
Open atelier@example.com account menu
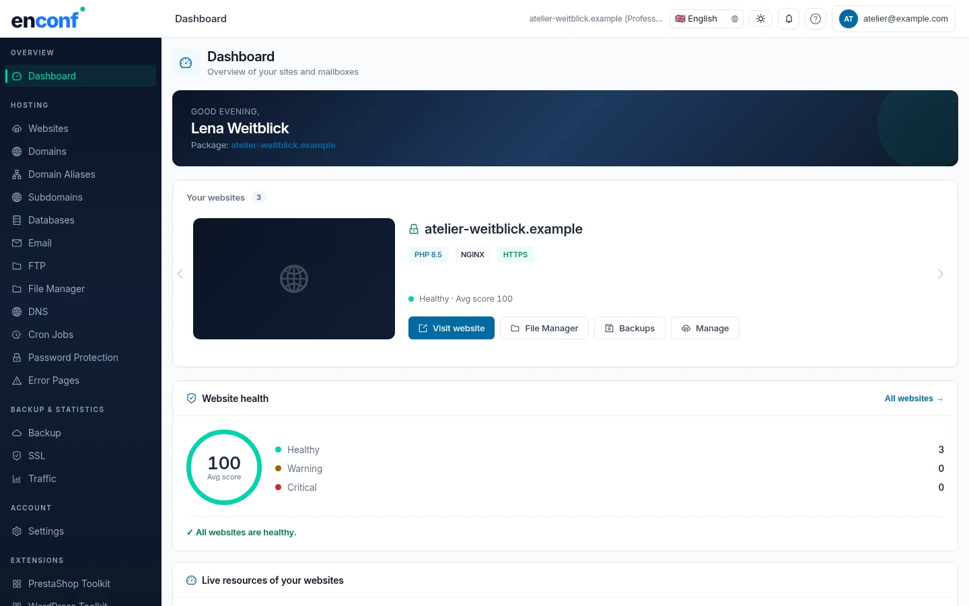tap(894, 19)
